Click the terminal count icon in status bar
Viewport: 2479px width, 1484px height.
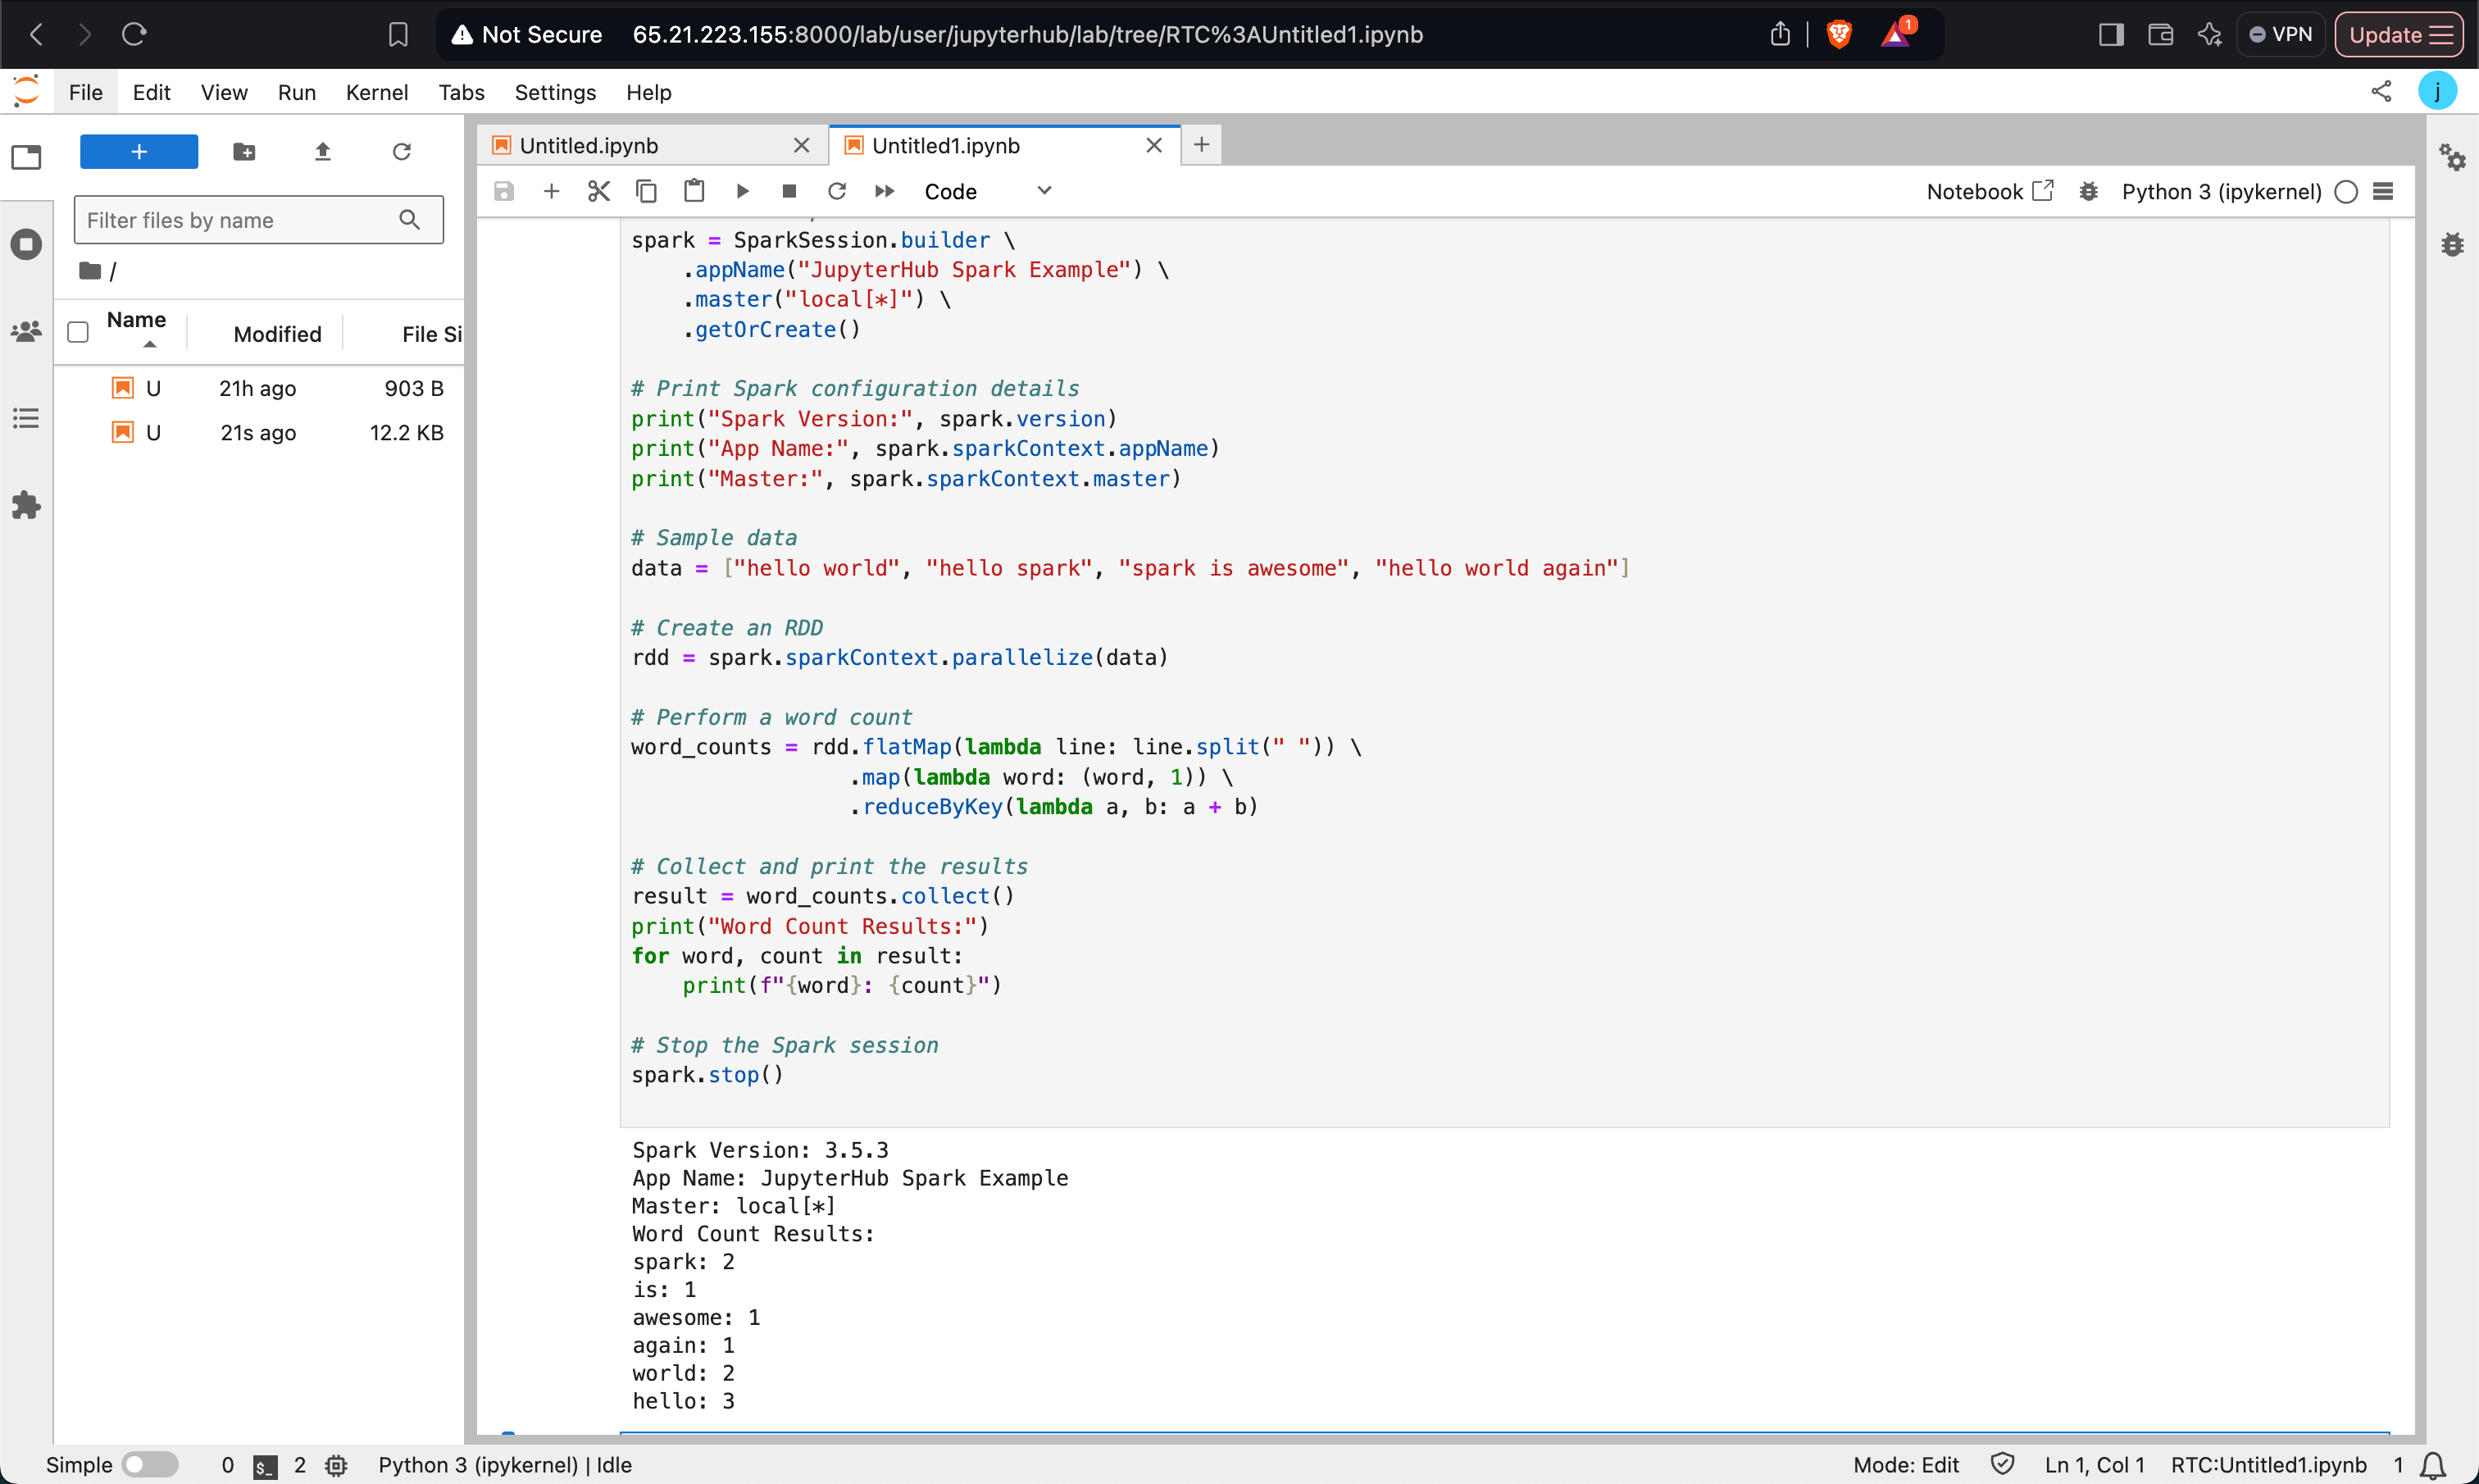(x=265, y=1466)
